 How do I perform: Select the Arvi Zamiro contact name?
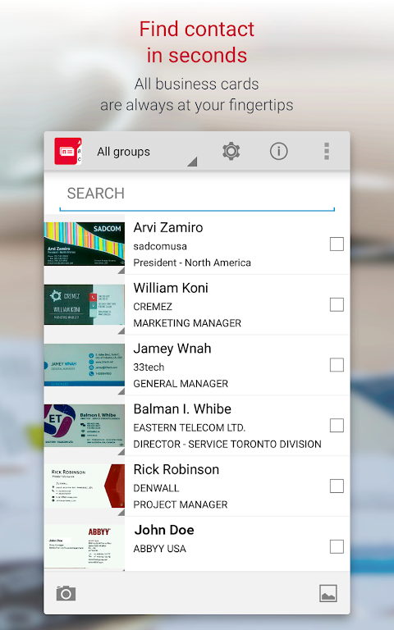point(168,227)
